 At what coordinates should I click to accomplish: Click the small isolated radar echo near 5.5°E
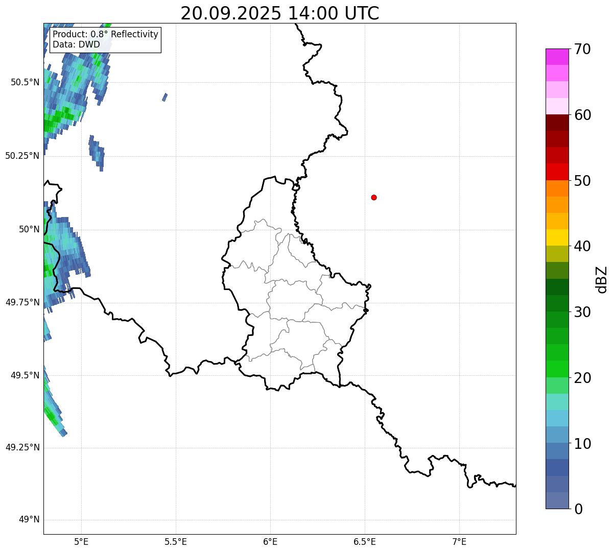[164, 97]
